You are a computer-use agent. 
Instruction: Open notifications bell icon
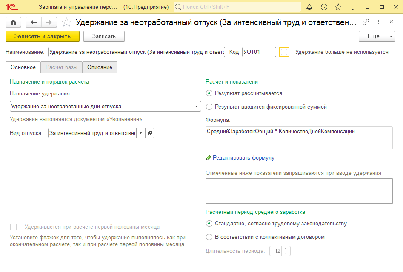(309, 7)
